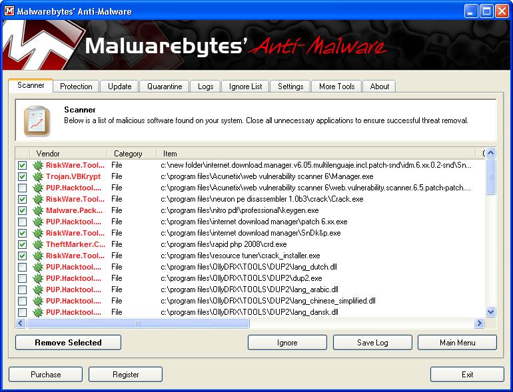The width and height of the screenshot is (513, 392).
Task: Uncheck the Trojan.VBKrypt checkbox
Action: (22, 176)
